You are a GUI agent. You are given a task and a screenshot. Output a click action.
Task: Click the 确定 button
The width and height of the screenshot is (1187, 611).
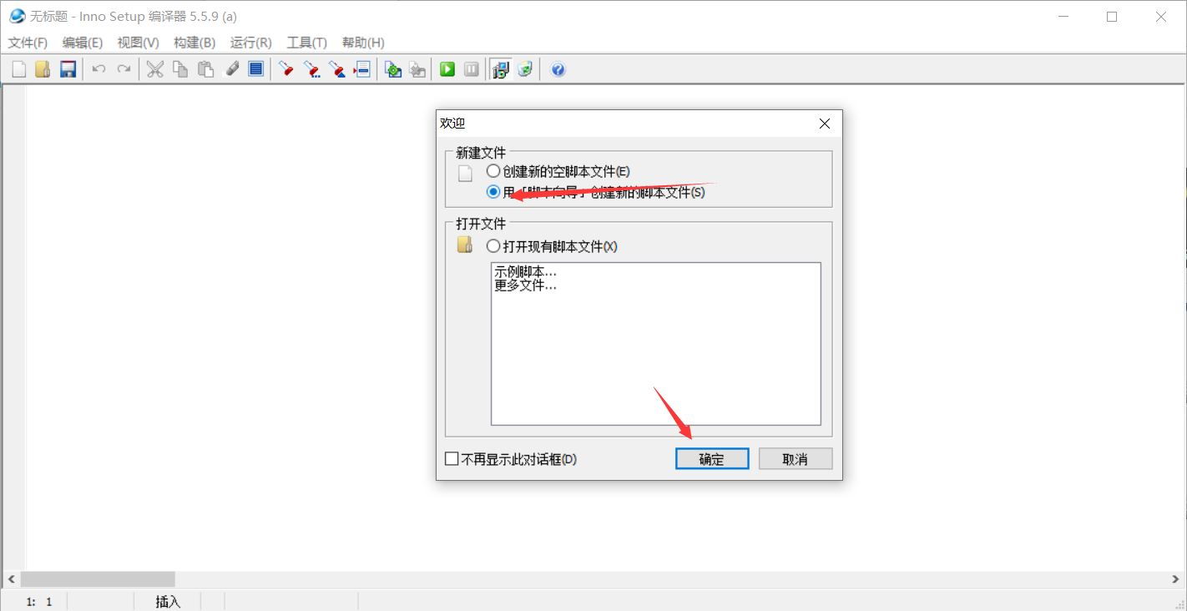(712, 459)
